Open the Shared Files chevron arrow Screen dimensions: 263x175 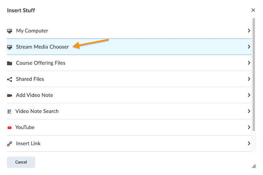click(x=249, y=79)
